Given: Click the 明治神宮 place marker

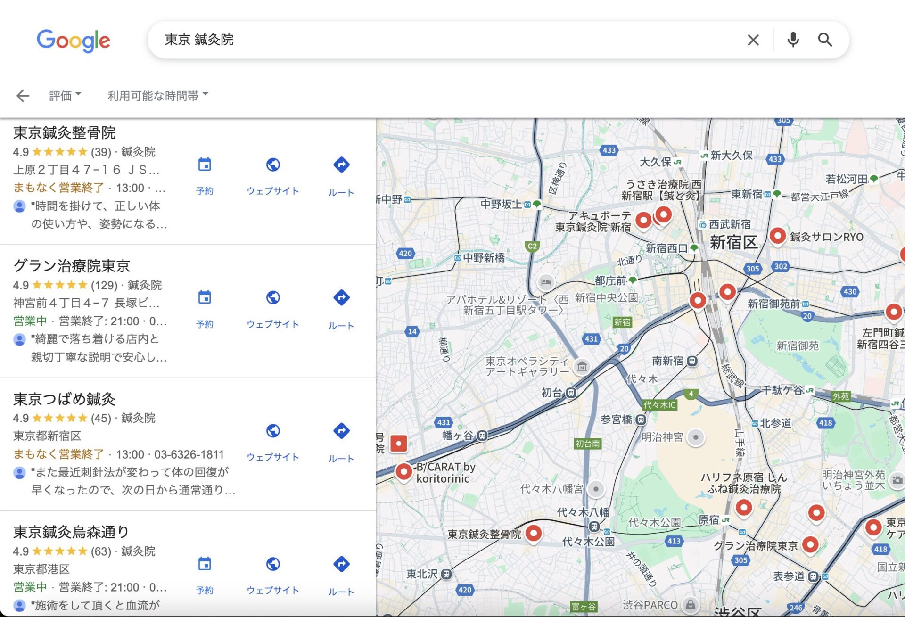Looking at the screenshot, I should (696, 437).
